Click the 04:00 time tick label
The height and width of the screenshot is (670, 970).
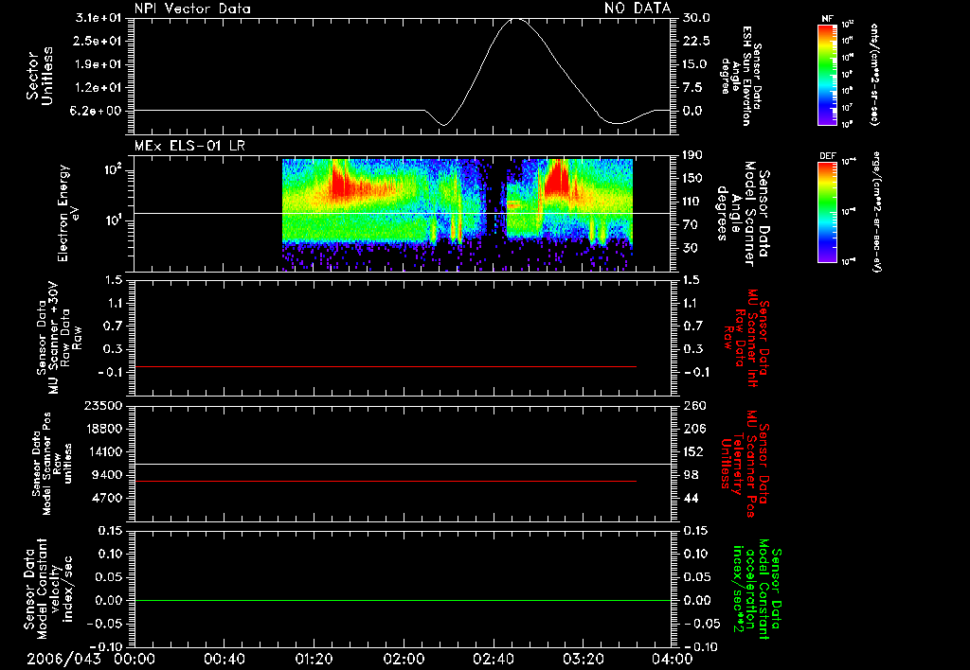point(673,659)
